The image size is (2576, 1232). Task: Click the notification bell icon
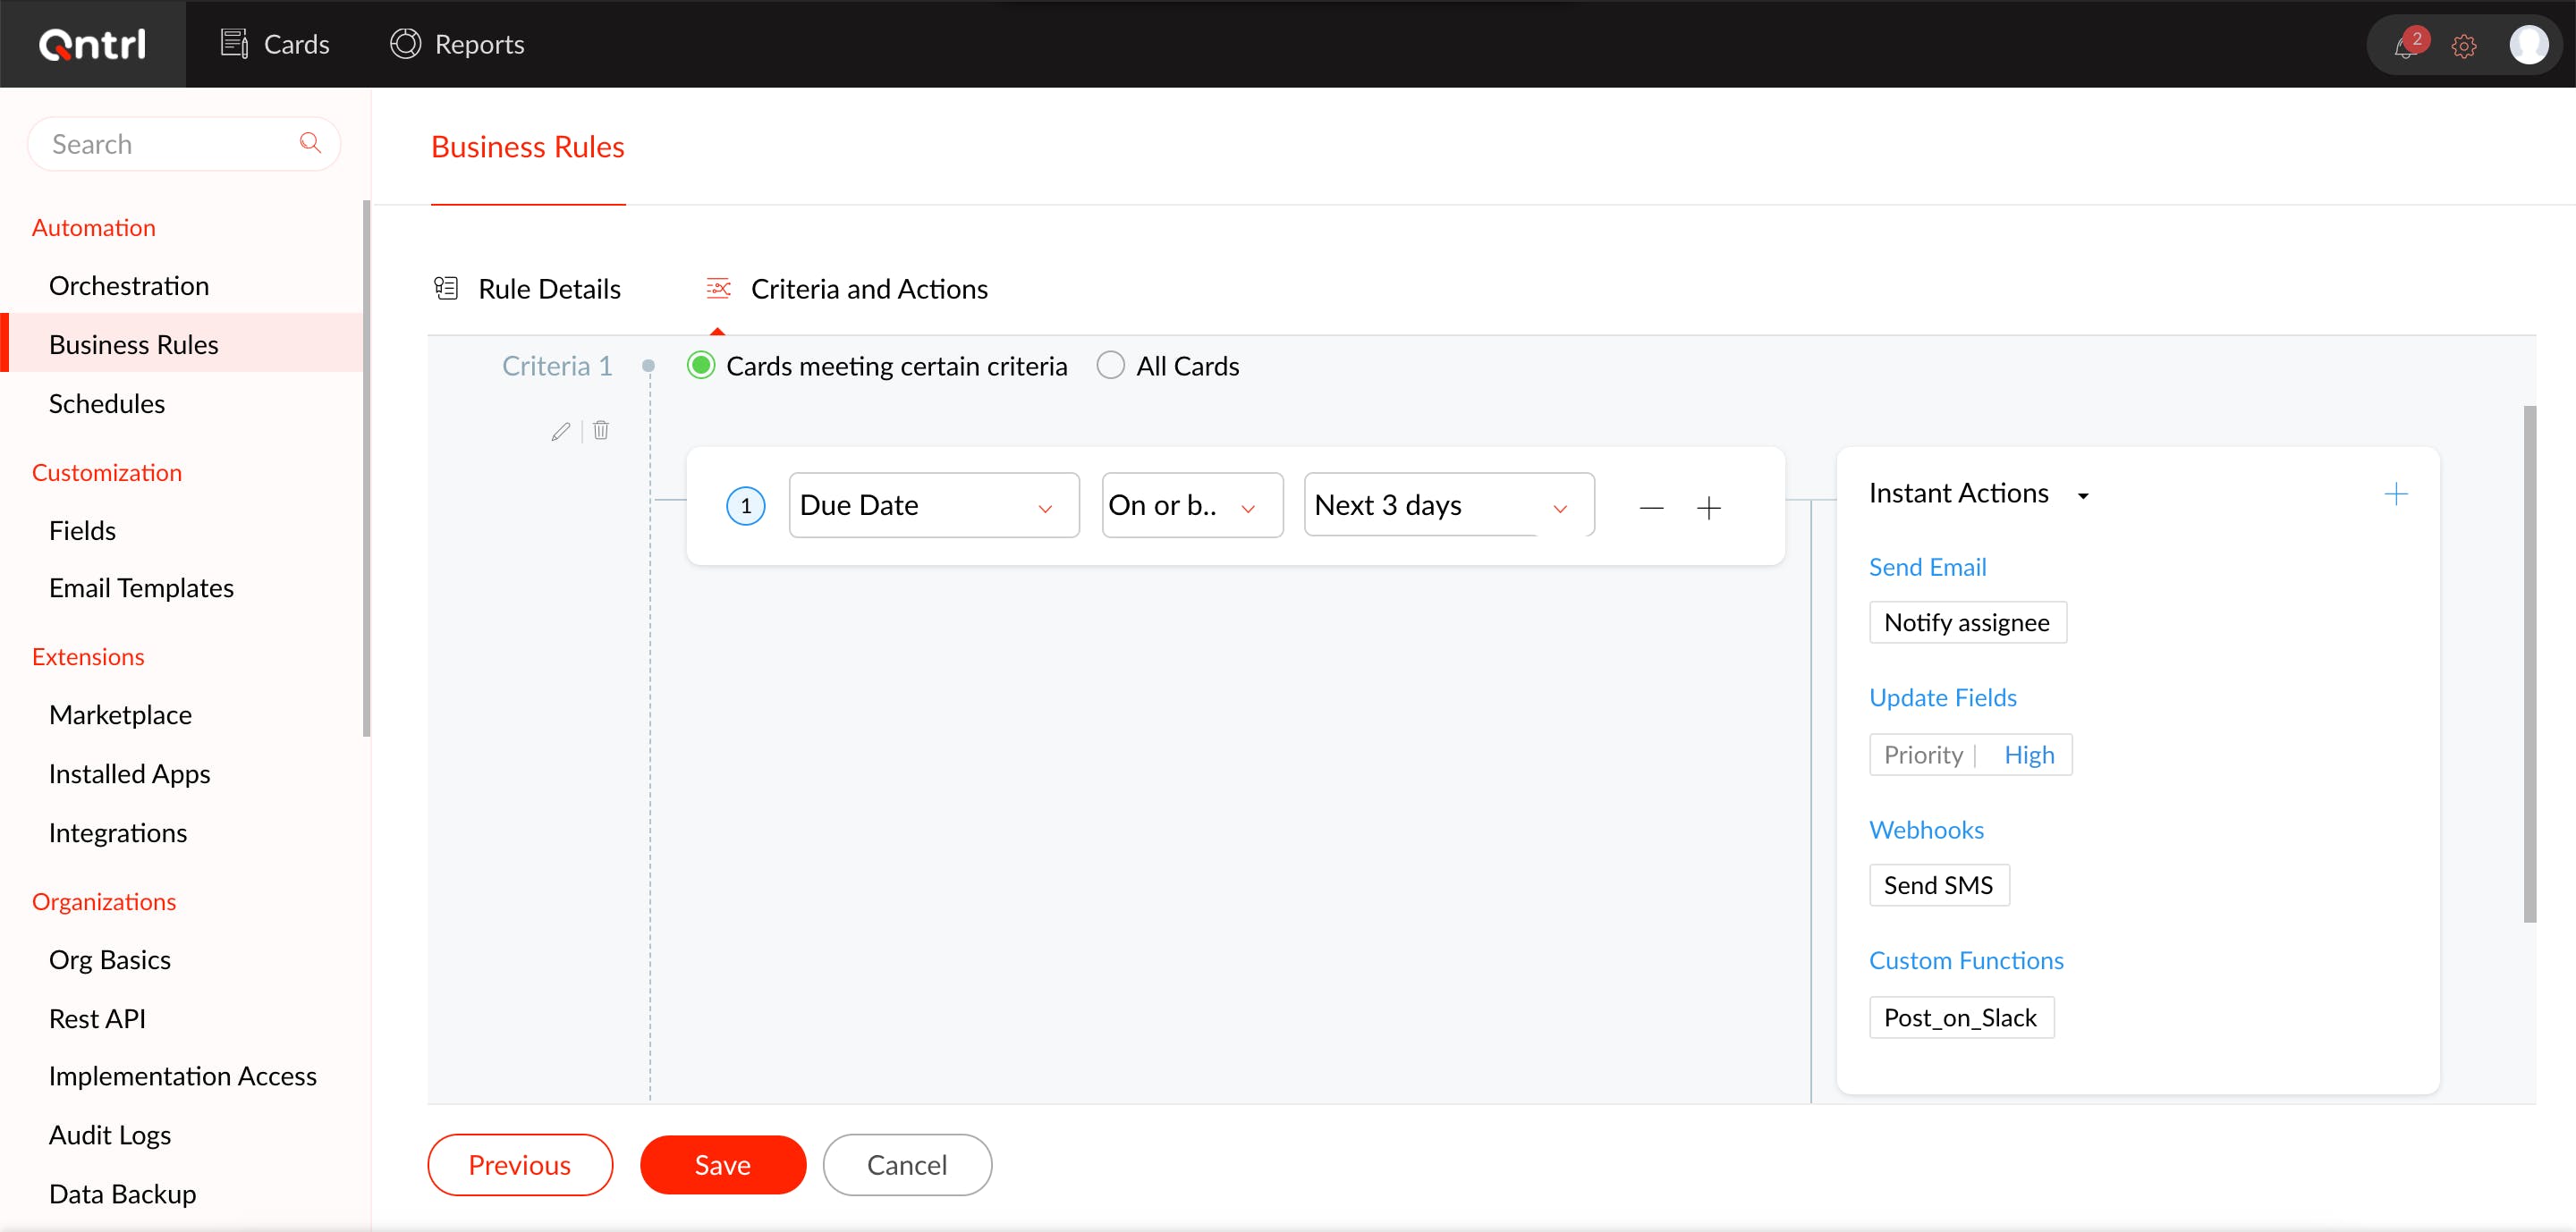pyautogui.click(x=2405, y=47)
